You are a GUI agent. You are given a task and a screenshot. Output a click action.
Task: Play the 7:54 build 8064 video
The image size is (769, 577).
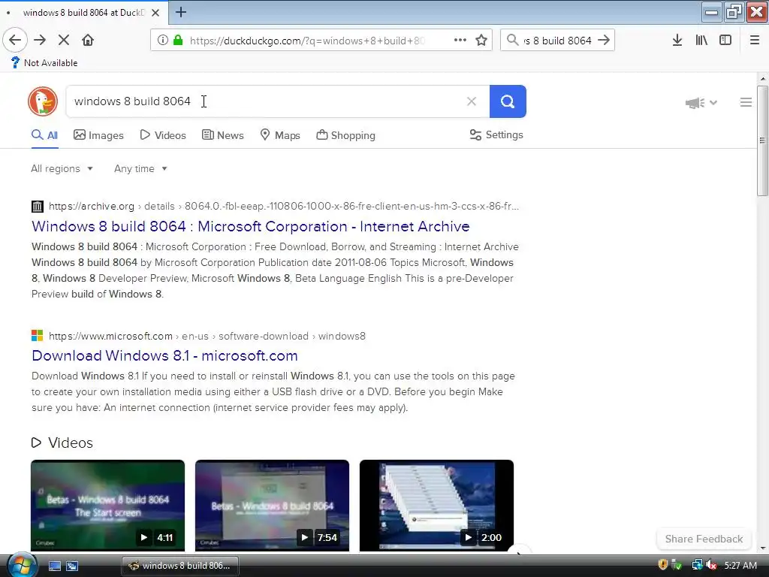tap(272, 506)
